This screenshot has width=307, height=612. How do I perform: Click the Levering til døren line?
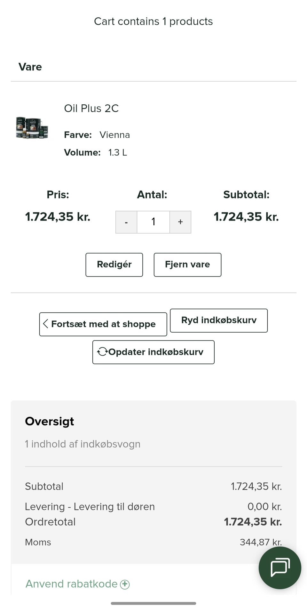pyautogui.click(x=90, y=506)
